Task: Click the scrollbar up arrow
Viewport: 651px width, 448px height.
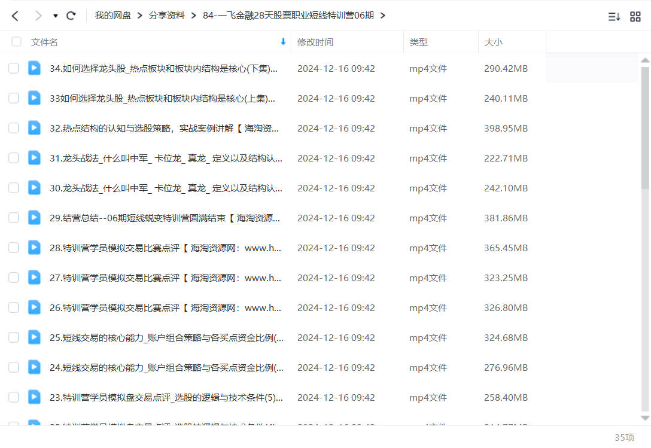Action: click(x=645, y=60)
